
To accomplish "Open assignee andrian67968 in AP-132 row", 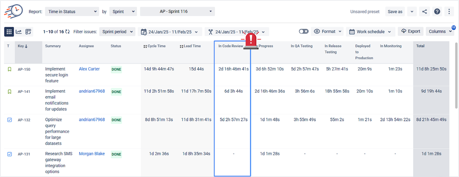I will (92, 119).
